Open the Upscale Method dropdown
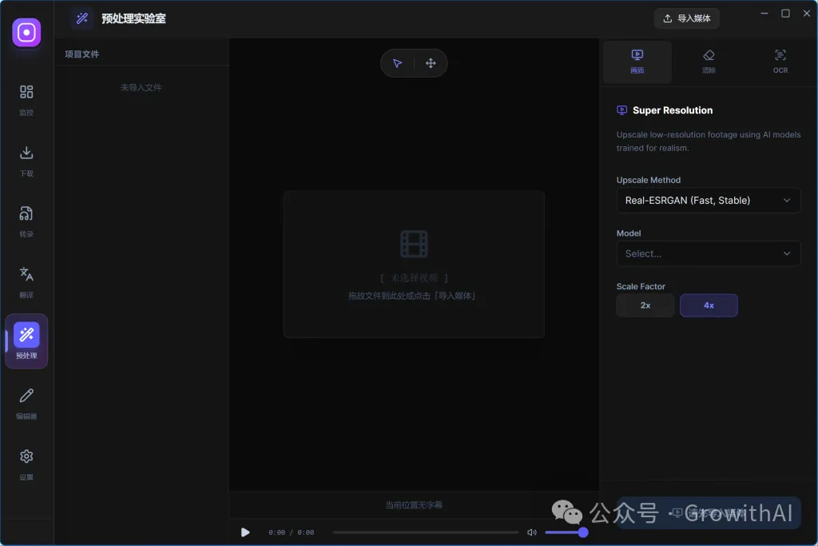The image size is (818, 546). [x=708, y=201]
